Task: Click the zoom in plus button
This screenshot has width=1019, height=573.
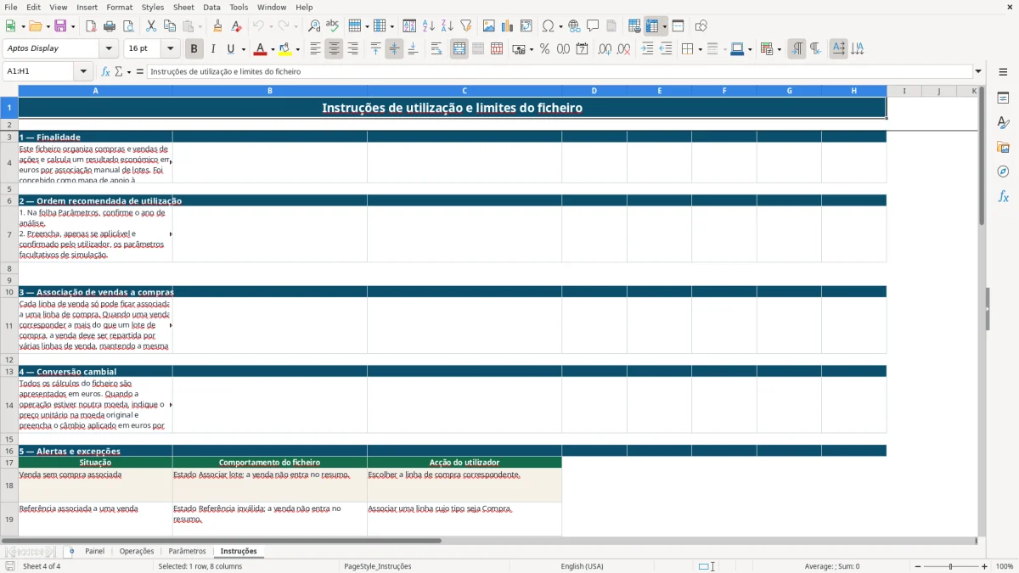Action: pyautogui.click(x=984, y=566)
